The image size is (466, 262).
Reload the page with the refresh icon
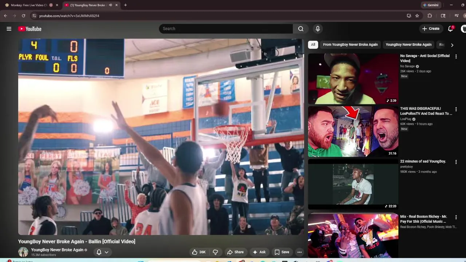click(23, 16)
